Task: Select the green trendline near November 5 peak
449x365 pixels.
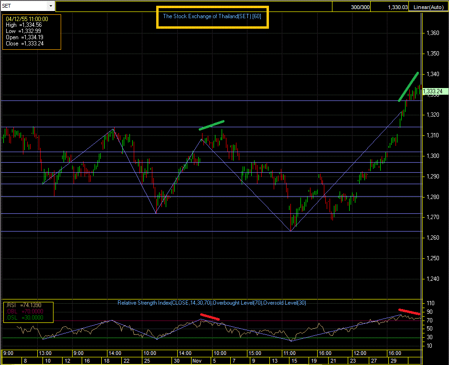Action: (212, 125)
